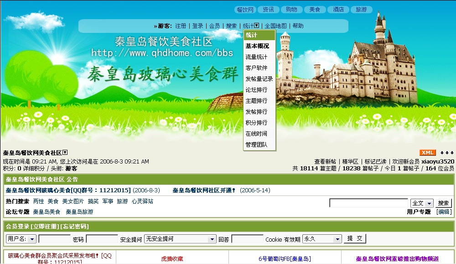Click the 登录 link in navigation
The image size is (456, 264).
point(197,26)
